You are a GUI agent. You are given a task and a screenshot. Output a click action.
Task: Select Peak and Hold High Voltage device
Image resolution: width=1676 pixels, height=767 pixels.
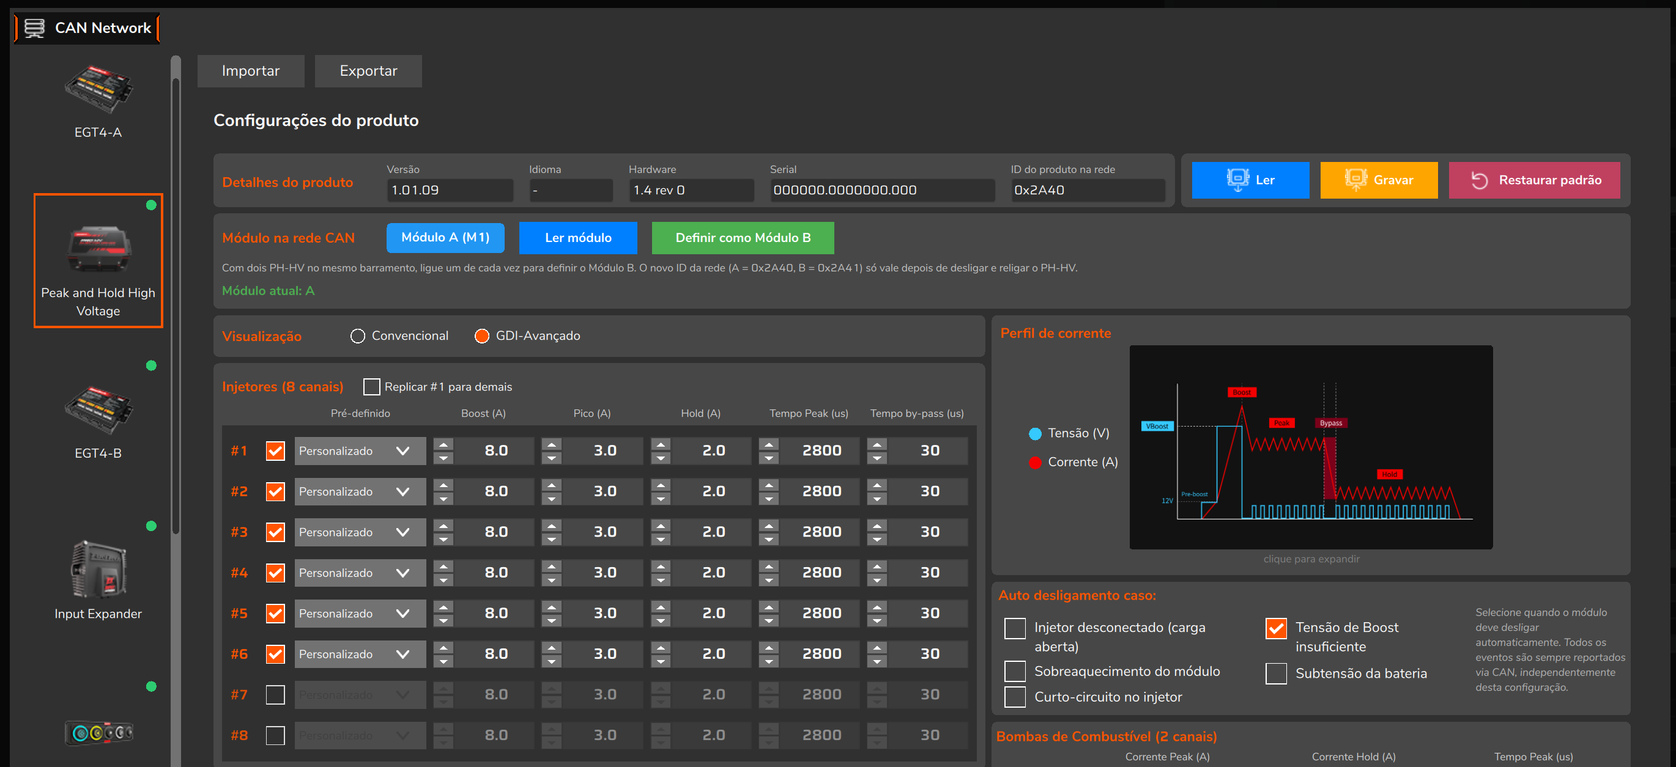[x=98, y=260]
